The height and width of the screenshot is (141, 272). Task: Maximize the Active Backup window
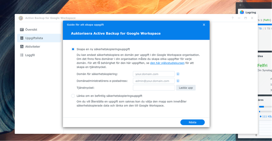point(245,18)
